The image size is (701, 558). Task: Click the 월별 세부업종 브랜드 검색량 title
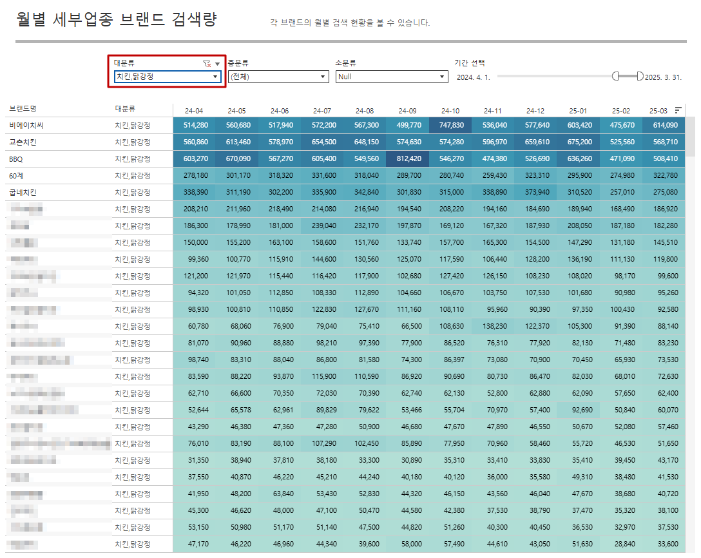(x=116, y=19)
